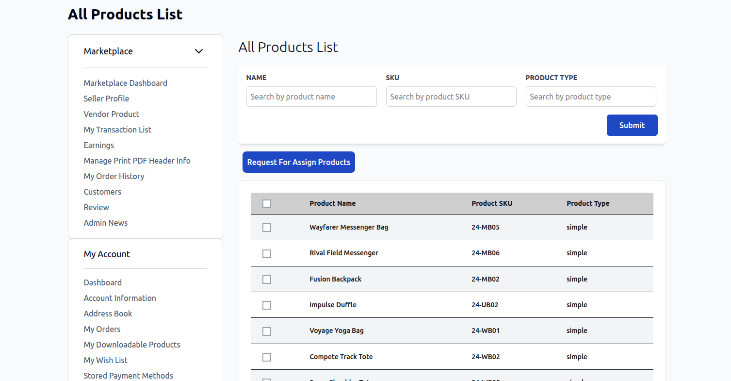Image resolution: width=731 pixels, height=381 pixels.
Task: Open the Earnings page
Action: point(98,145)
